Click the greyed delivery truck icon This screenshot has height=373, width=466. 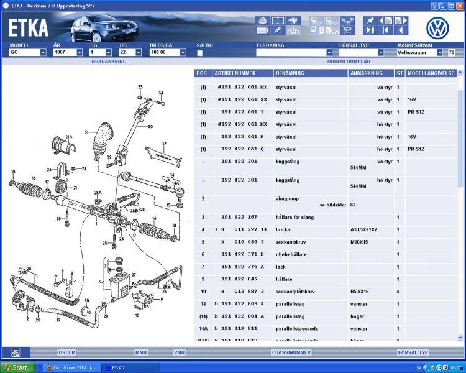332,30
